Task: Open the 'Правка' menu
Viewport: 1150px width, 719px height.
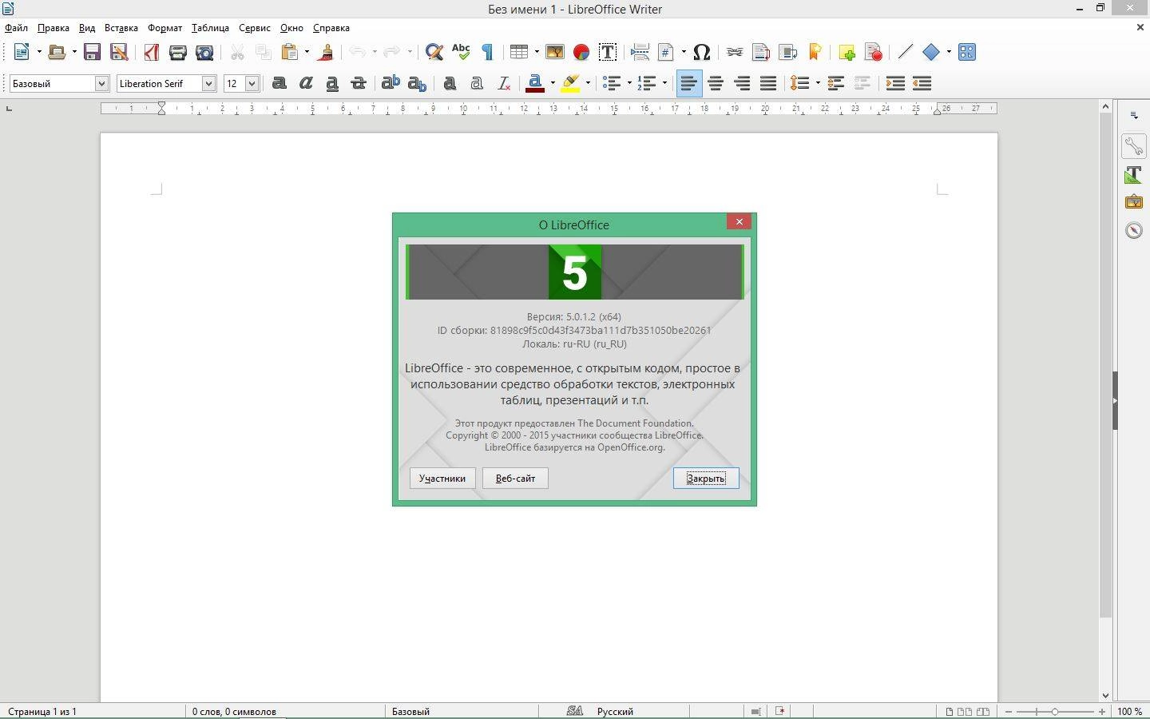Action: [53, 28]
